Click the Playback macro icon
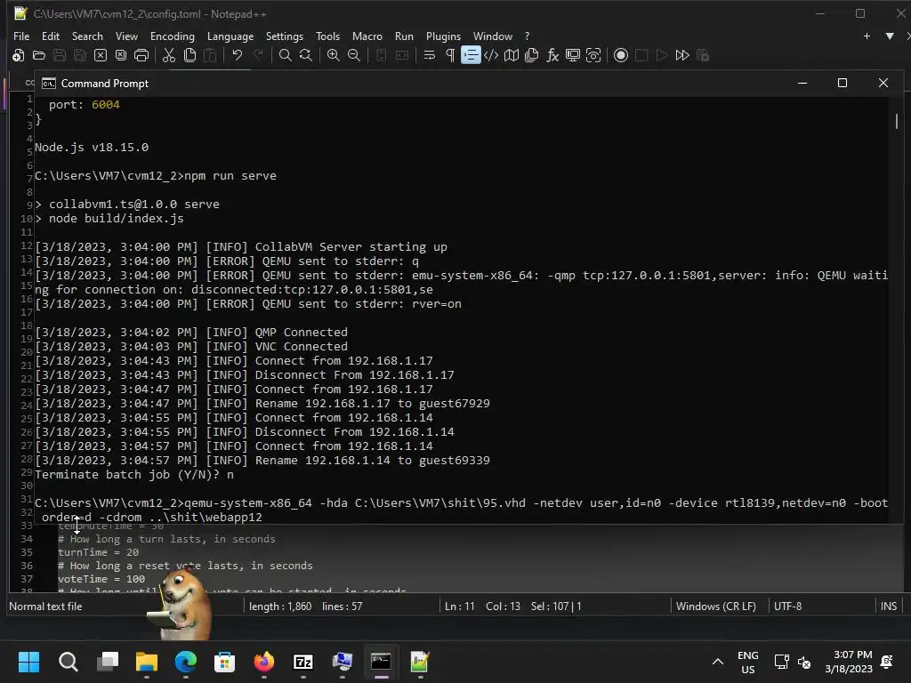Image resolution: width=911 pixels, height=683 pixels. [x=662, y=55]
